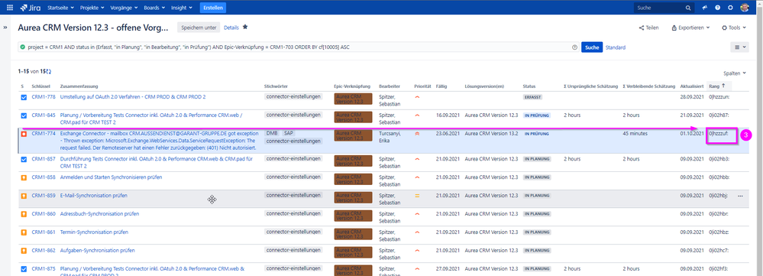Click issue type icon of CRM1-857
763x276 pixels.
[x=24, y=159]
